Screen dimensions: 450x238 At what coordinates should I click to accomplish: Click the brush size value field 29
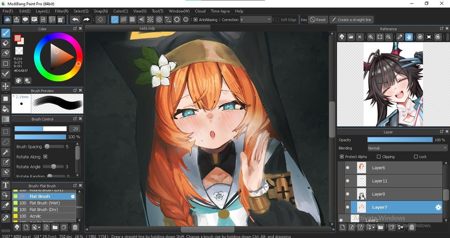coord(74,129)
